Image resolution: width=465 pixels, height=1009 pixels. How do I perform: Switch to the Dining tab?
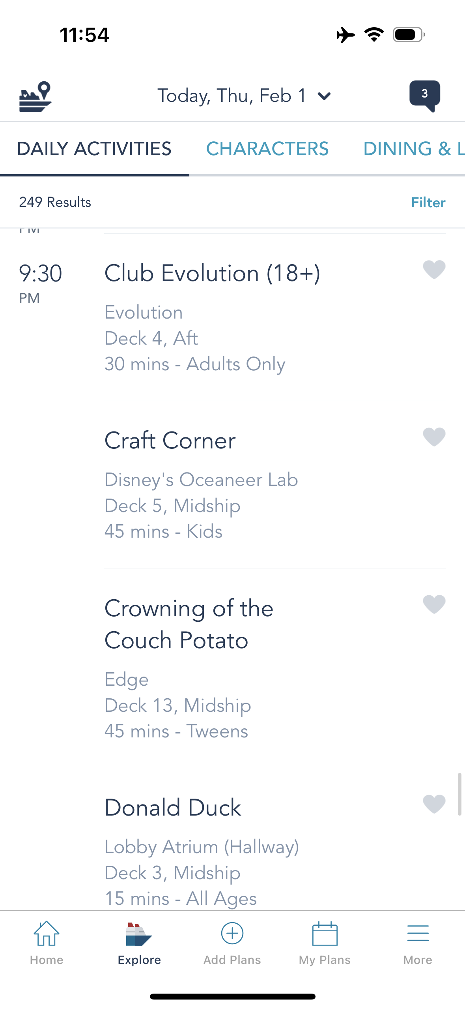pos(413,149)
